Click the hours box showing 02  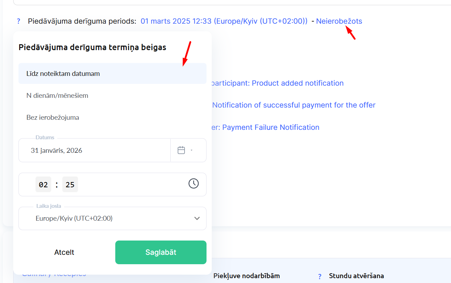(43, 184)
